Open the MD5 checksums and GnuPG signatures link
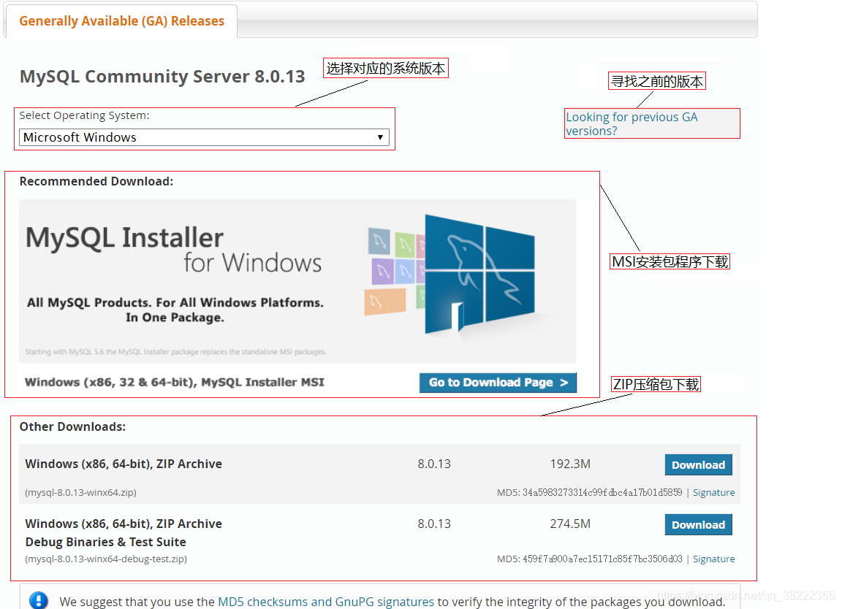The image size is (842, 609). tap(326, 602)
